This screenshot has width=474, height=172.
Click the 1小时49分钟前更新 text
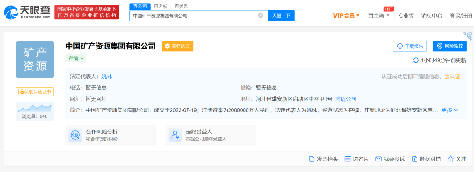point(444,60)
